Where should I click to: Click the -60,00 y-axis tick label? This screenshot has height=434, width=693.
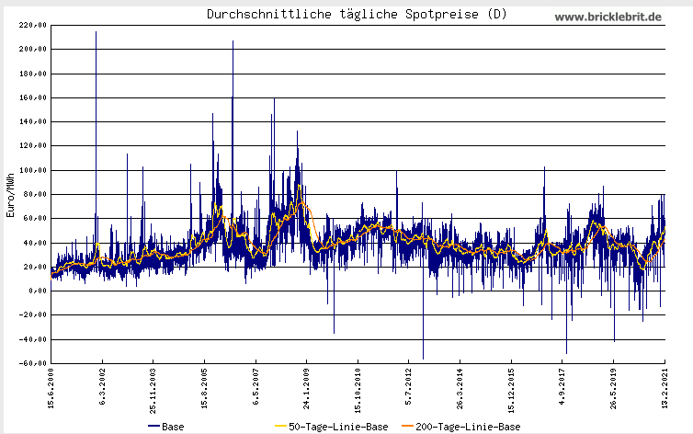pyautogui.click(x=33, y=363)
